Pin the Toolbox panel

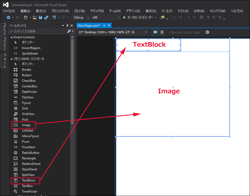(67, 26)
